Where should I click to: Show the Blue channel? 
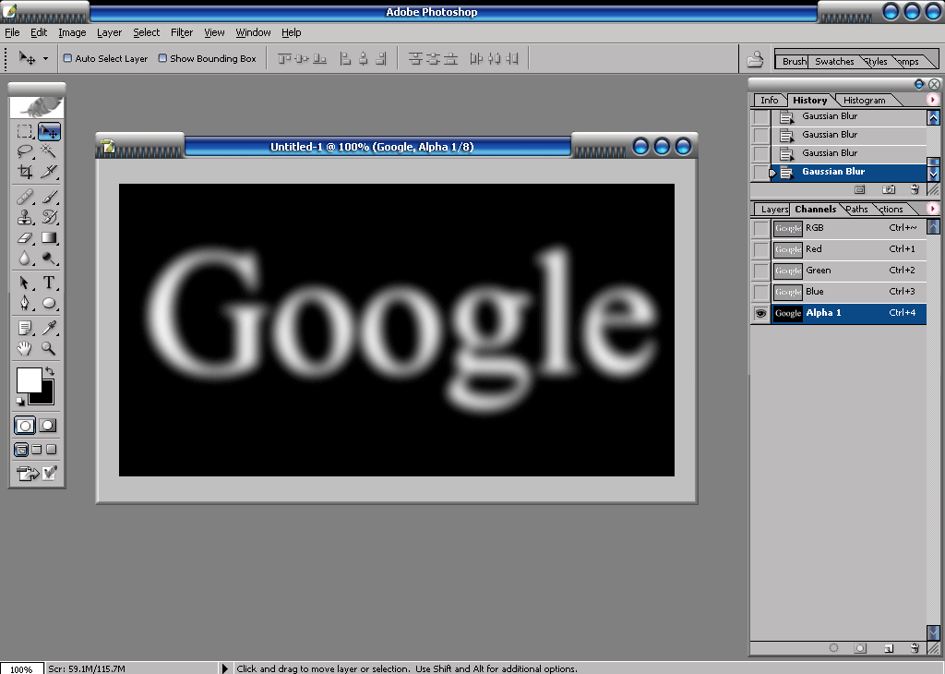click(761, 293)
